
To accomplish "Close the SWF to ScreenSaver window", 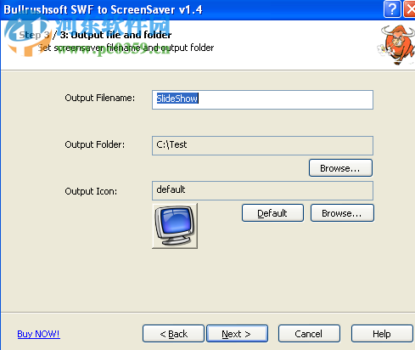I will tap(409, 9).
